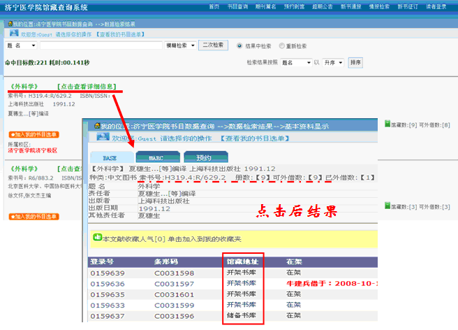This screenshot has height=330, width=458.
Task: Switch to the 预约 tab
Action: (x=203, y=157)
